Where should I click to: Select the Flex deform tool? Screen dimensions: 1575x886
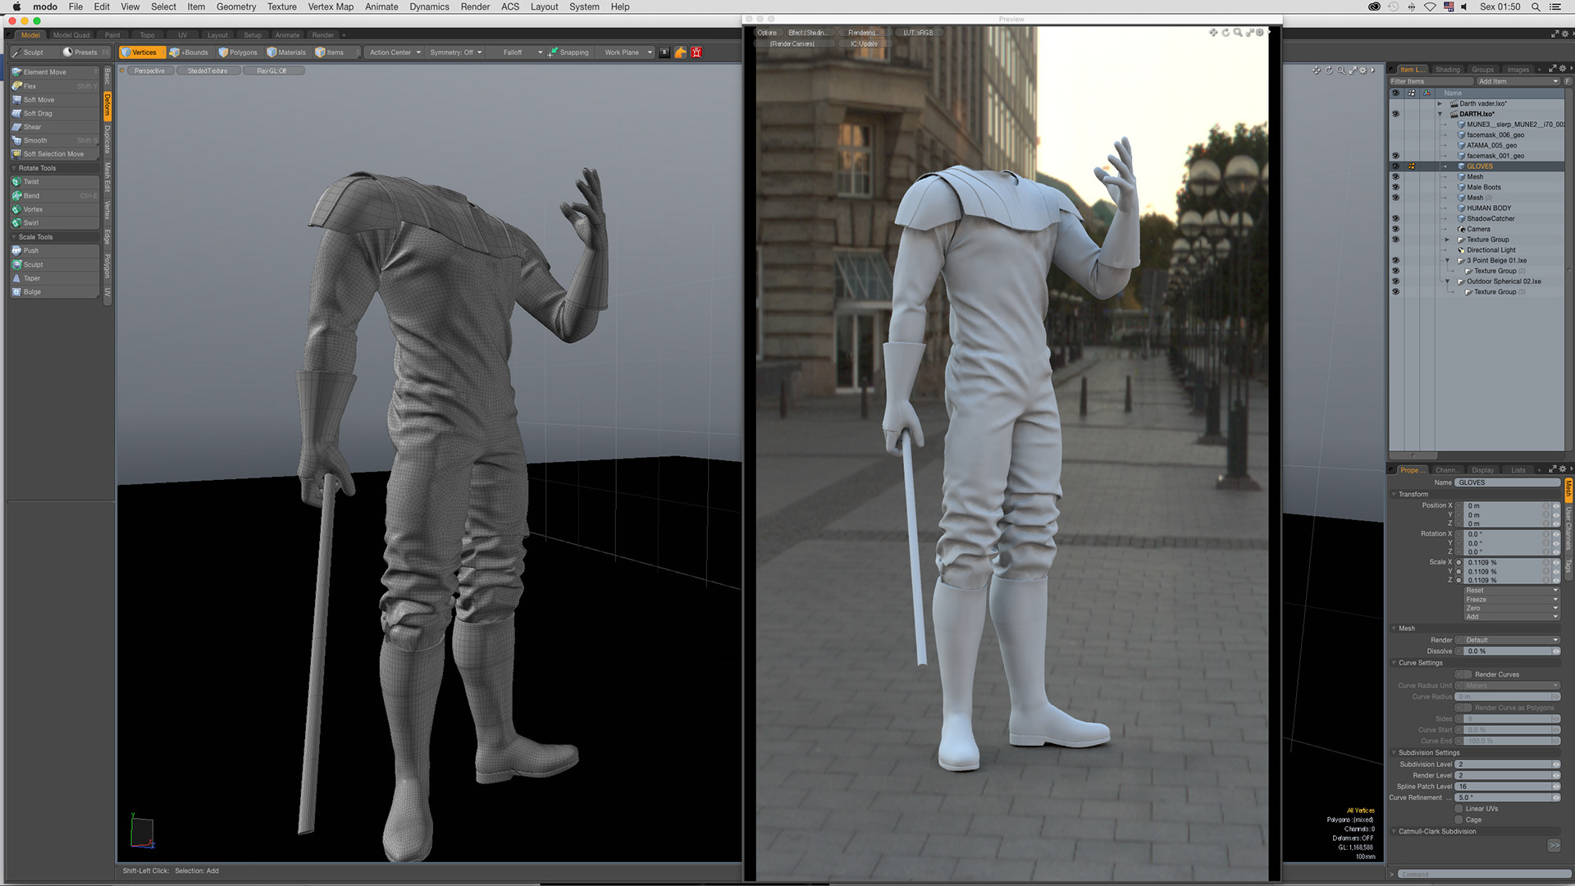[54, 86]
